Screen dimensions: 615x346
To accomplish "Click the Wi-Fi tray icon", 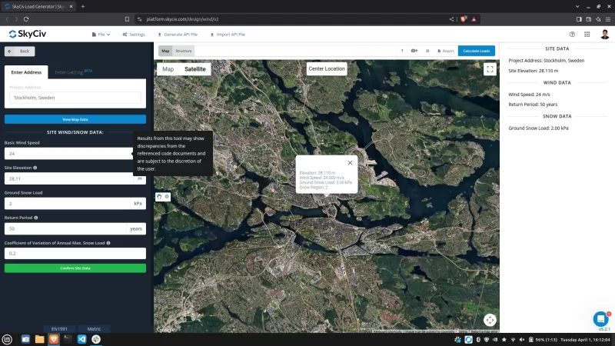I will 513,340.
